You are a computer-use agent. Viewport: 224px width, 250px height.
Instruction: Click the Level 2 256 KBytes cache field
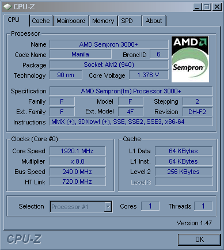coord(184,172)
